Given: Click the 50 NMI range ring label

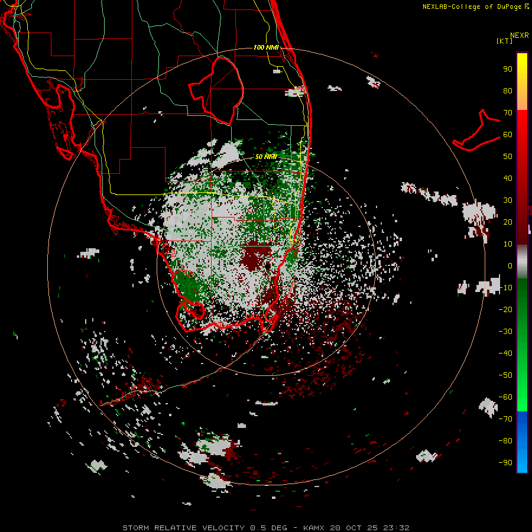Looking at the screenshot, I should point(266,157).
